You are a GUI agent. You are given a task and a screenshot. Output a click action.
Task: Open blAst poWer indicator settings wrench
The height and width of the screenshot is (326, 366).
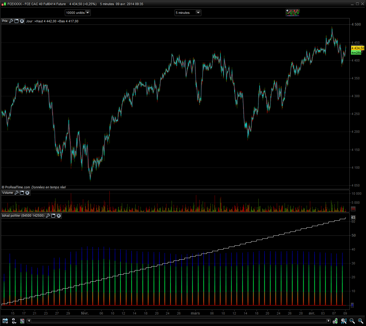tap(48, 216)
